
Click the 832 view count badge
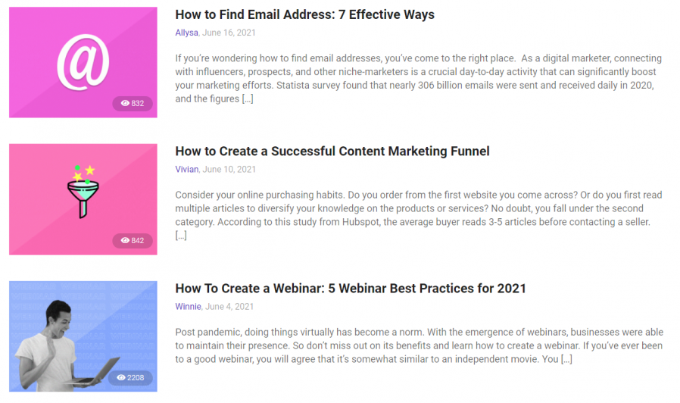click(133, 103)
